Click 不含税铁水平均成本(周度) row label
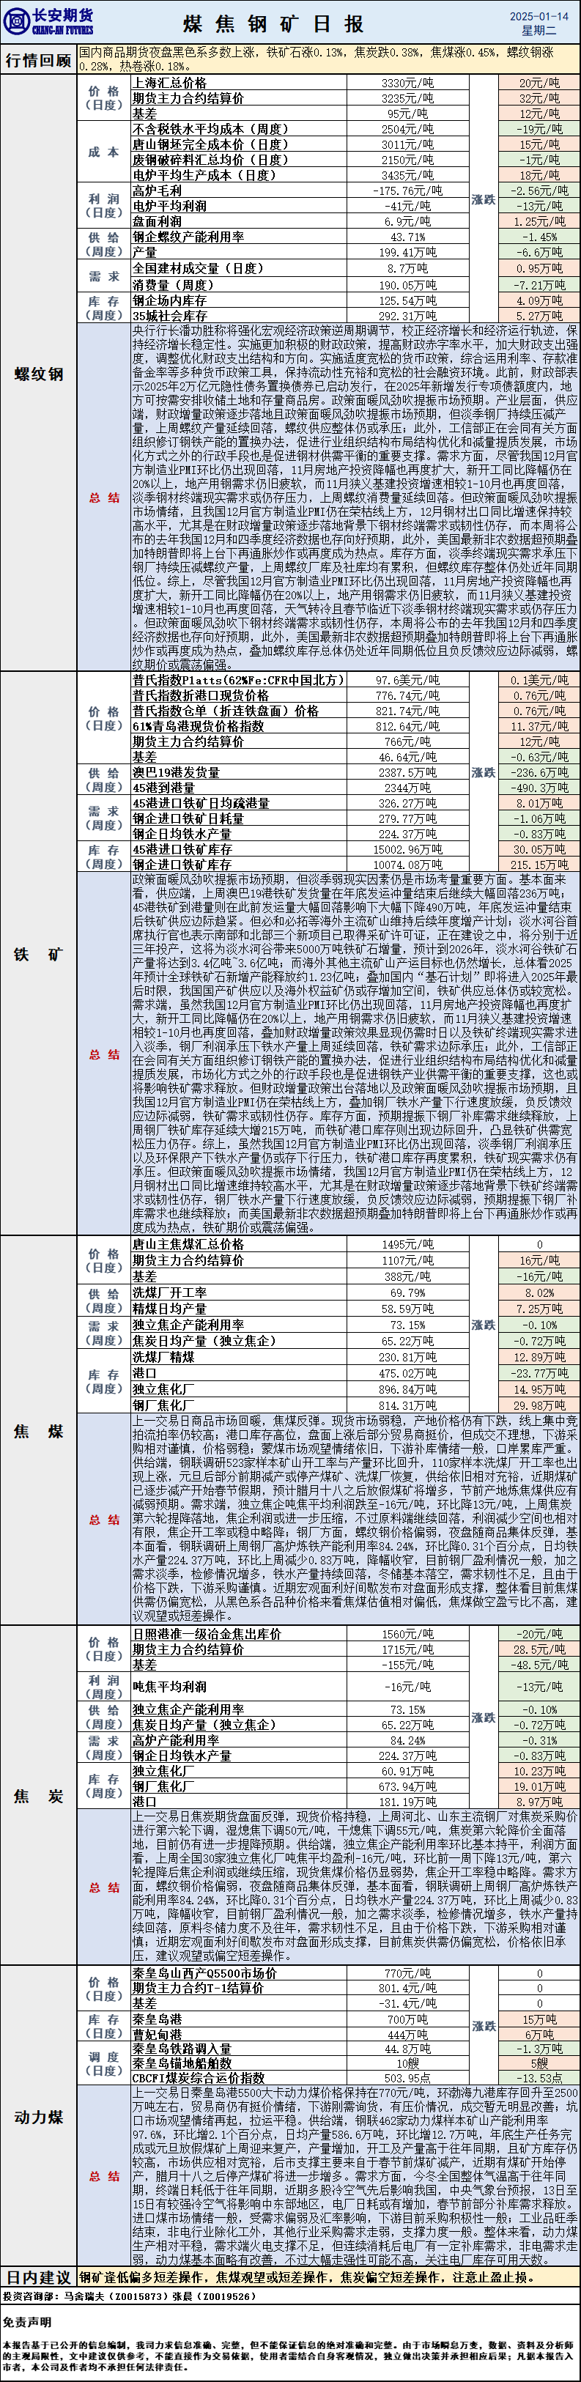 pyautogui.click(x=211, y=130)
